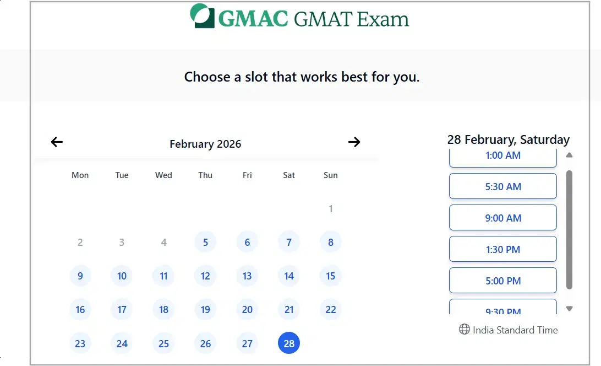Select the 1:00 AM slot

pos(502,155)
